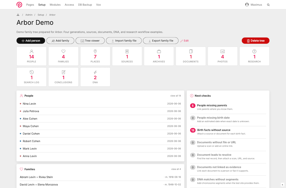This screenshot has height=188, width=286.
Task: Open the Places pin stat card
Action: (95, 56)
